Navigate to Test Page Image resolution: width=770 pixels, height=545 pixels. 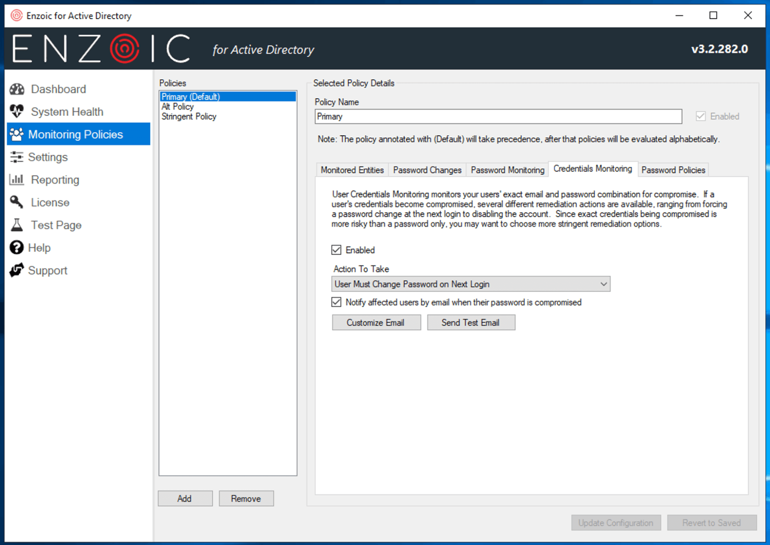click(56, 225)
